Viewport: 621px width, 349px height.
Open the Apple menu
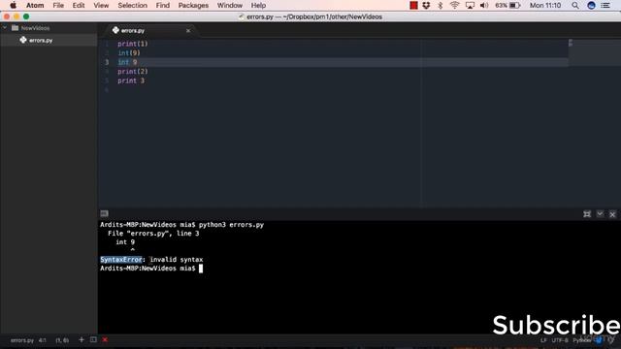tap(13, 5)
